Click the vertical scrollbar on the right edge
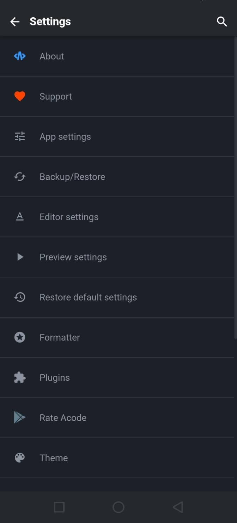This screenshot has height=523, width=237. pos(236,187)
